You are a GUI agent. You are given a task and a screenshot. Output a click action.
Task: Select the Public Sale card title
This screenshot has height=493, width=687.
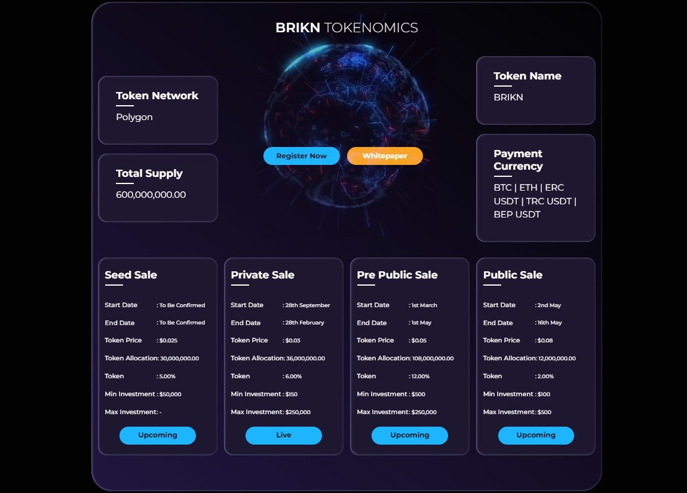click(x=513, y=275)
